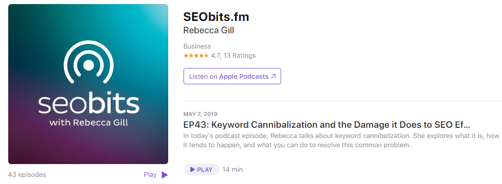The height and width of the screenshot is (184, 502).
Task: Click the SEObits.fm podcast title
Action: click(216, 17)
